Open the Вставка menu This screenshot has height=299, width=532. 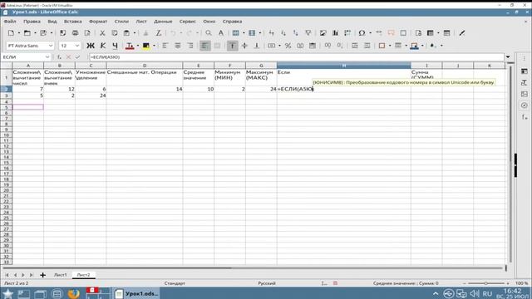(x=73, y=21)
